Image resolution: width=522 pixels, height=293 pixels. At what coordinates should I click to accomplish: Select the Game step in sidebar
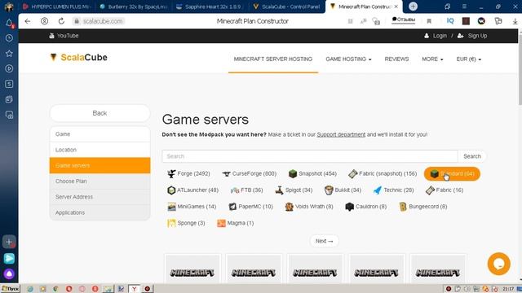coord(100,133)
